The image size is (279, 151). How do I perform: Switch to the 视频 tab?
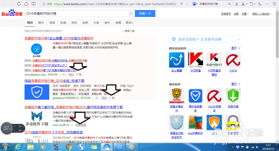click(x=52, y=23)
